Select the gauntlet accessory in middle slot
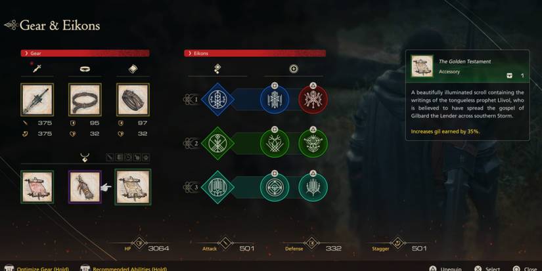The height and width of the screenshot is (271, 542). point(85,187)
